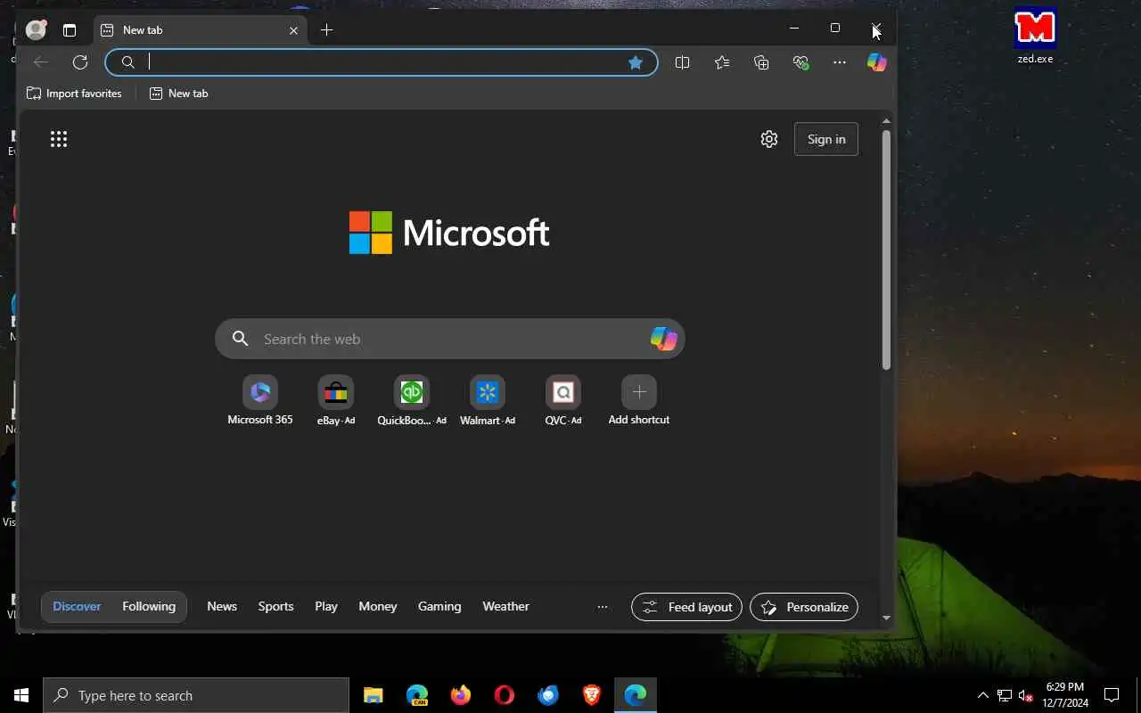Close the New tab tab
1141x713 pixels.
pos(293,30)
